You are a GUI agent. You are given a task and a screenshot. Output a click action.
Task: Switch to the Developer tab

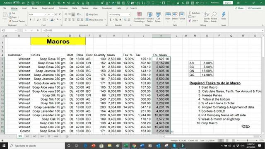(107, 8)
